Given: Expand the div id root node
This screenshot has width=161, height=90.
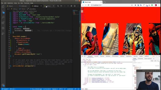Looking at the screenshot, I should pyautogui.click(x=84, y=64).
